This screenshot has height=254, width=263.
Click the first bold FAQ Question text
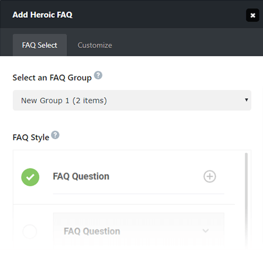pyautogui.click(x=81, y=176)
